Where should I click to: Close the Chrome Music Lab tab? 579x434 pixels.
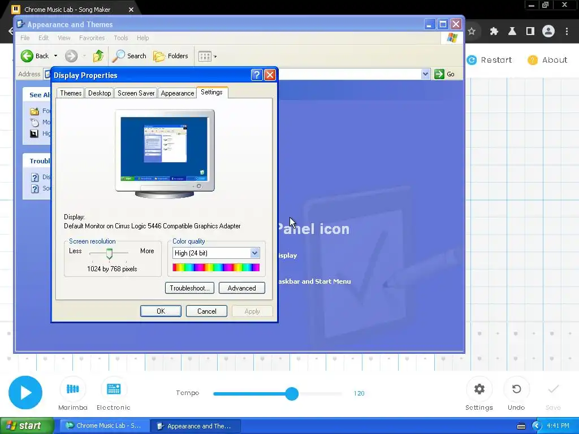pos(131,10)
